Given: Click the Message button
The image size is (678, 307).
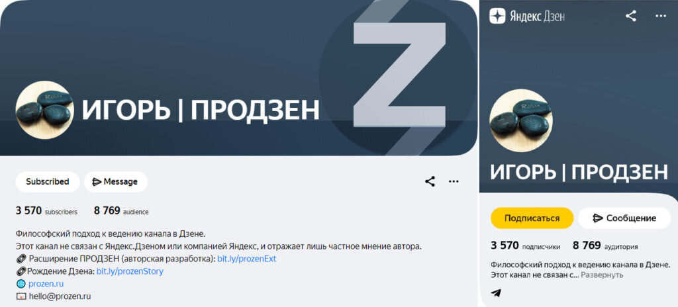Looking at the screenshot, I should pyautogui.click(x=115, y=181).
